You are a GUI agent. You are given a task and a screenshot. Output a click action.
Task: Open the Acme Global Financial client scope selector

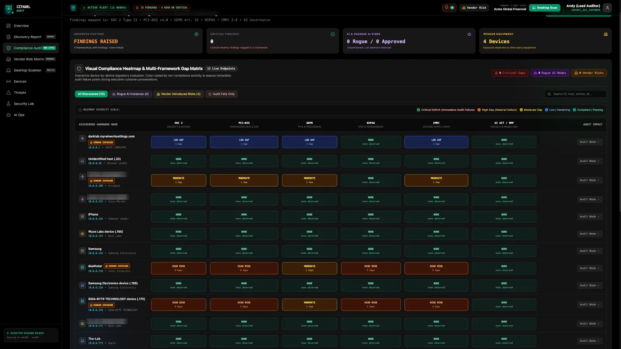pos(510,8)
